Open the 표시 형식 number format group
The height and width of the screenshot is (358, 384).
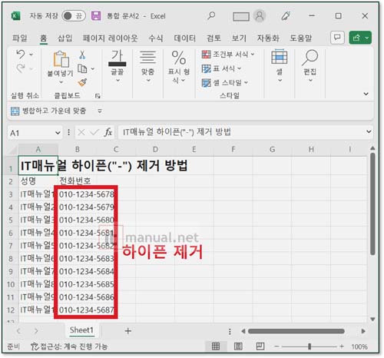179,66
